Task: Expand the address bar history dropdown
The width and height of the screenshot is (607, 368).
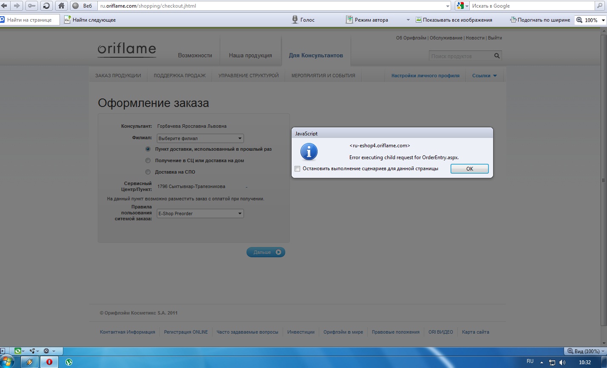Action: [448, 6]
